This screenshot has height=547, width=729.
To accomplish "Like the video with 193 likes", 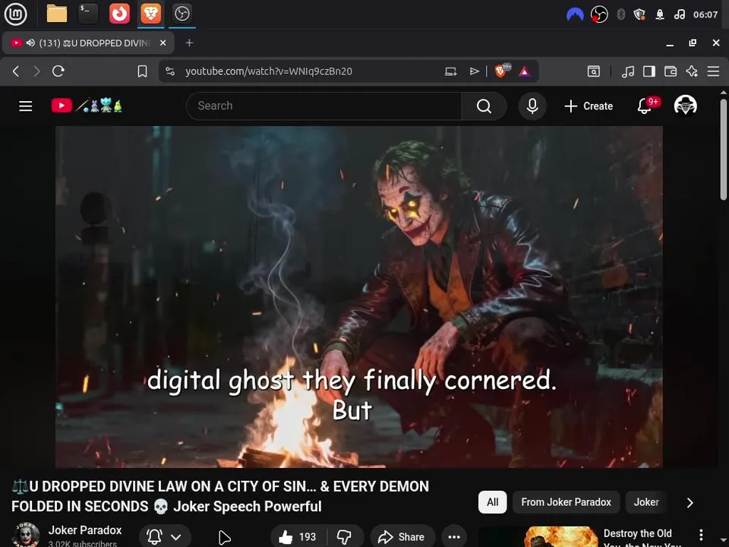I will coord(298,537).
